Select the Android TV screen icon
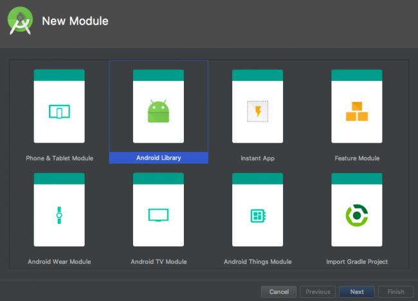The height and width of the screenshot is (301, 418). pyautogui.click(x=158, y=215)
